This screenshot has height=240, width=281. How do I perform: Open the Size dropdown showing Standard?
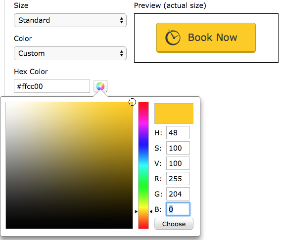tap(70, 20)
